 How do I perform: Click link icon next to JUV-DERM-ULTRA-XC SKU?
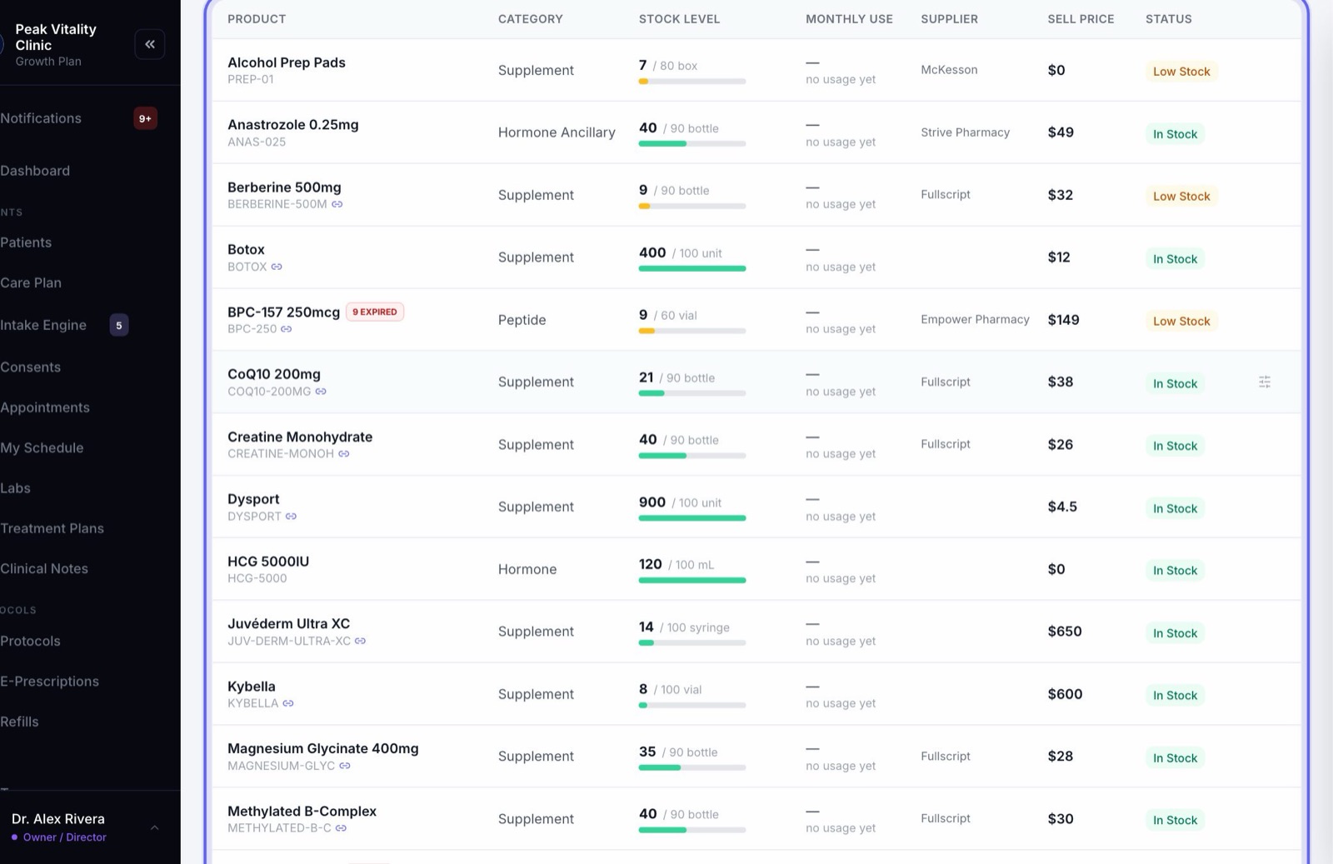point(361,641)
